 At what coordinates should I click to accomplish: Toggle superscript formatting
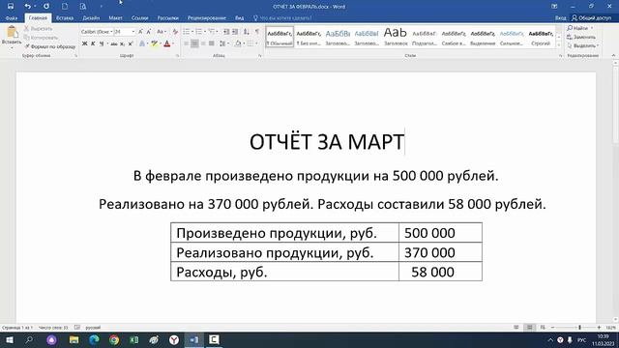pos(131,43)
